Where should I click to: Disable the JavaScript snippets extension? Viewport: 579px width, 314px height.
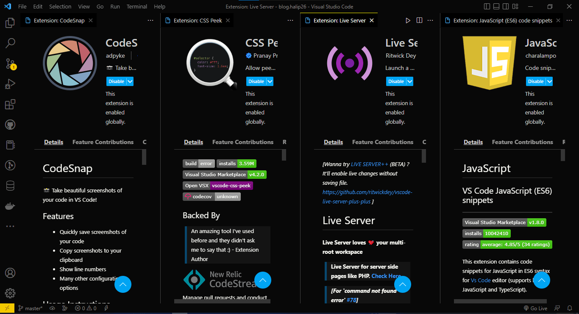pos(536,81)
